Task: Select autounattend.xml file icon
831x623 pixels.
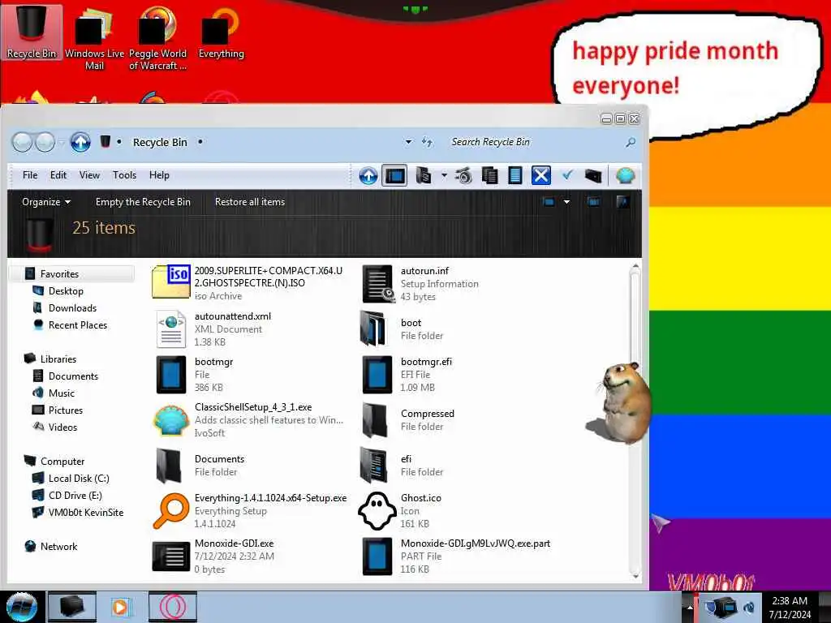Action: point(170,329)
